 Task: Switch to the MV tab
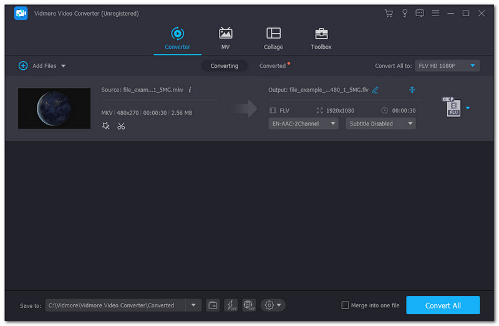[x=225, y=39]
